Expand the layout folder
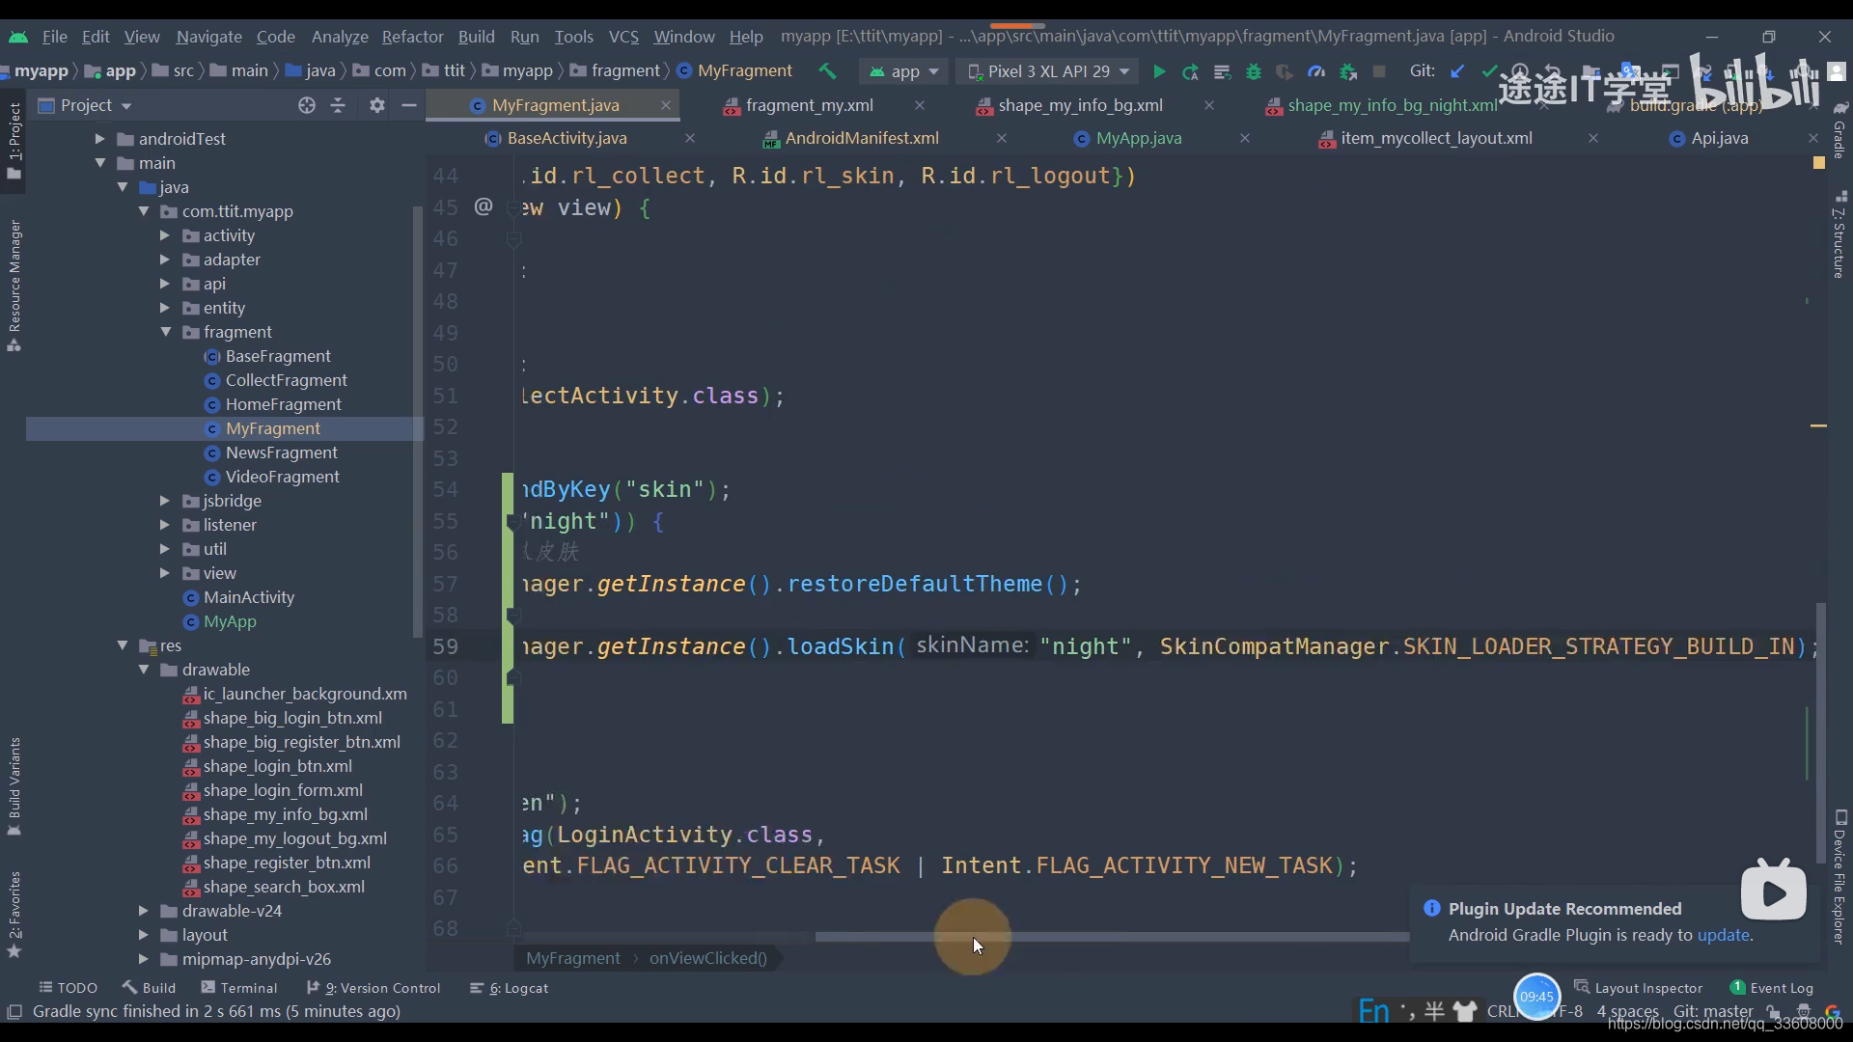This screenshot has width=1853, height=1042. point(144,935)
